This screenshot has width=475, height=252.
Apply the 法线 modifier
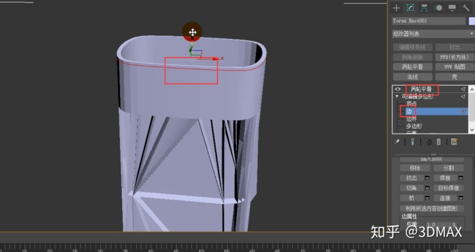pyautogui.click(x=412, y=77)
